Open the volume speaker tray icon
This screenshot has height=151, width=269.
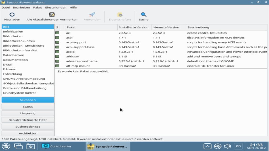tap(227, 146)
